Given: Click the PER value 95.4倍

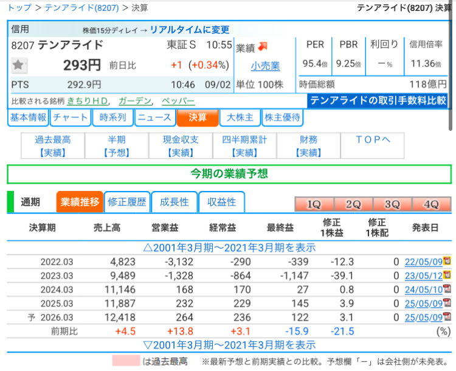Looking at the screenshot, I should tap(315, 63).
